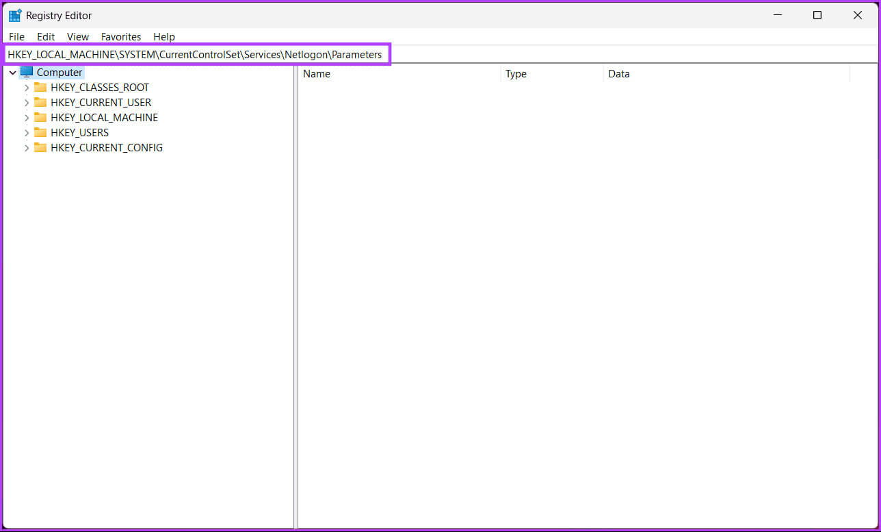This screenshot has width=881, height=532.
Task: Open the Help menu
Action: [164, 37]
